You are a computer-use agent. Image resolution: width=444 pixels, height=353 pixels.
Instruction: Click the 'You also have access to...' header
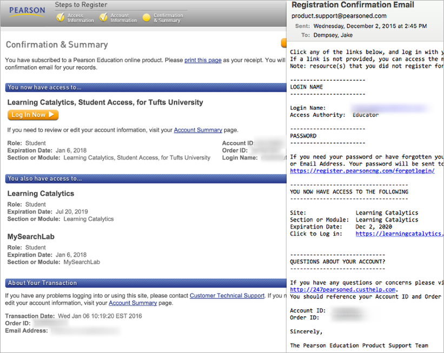click(x=146, y=179)
